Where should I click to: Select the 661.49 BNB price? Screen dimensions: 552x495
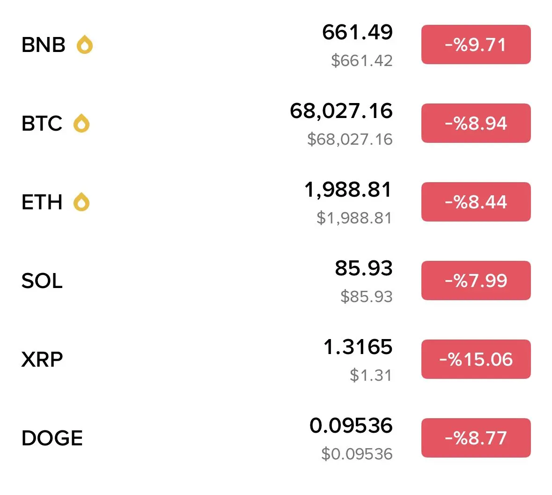357,32
